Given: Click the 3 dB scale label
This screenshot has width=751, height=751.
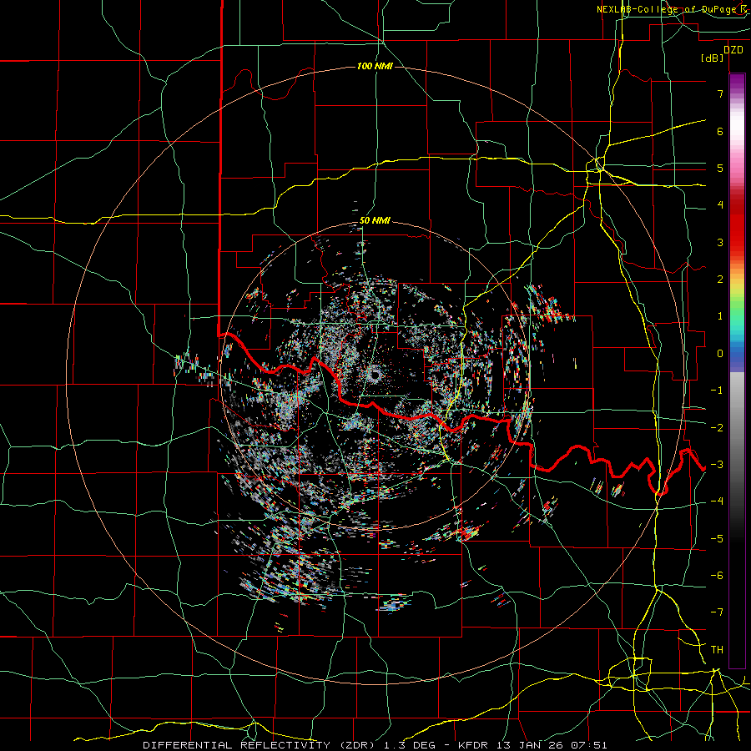Looking at the screenshot, I should pyautogui.click(x=720, y=242).
